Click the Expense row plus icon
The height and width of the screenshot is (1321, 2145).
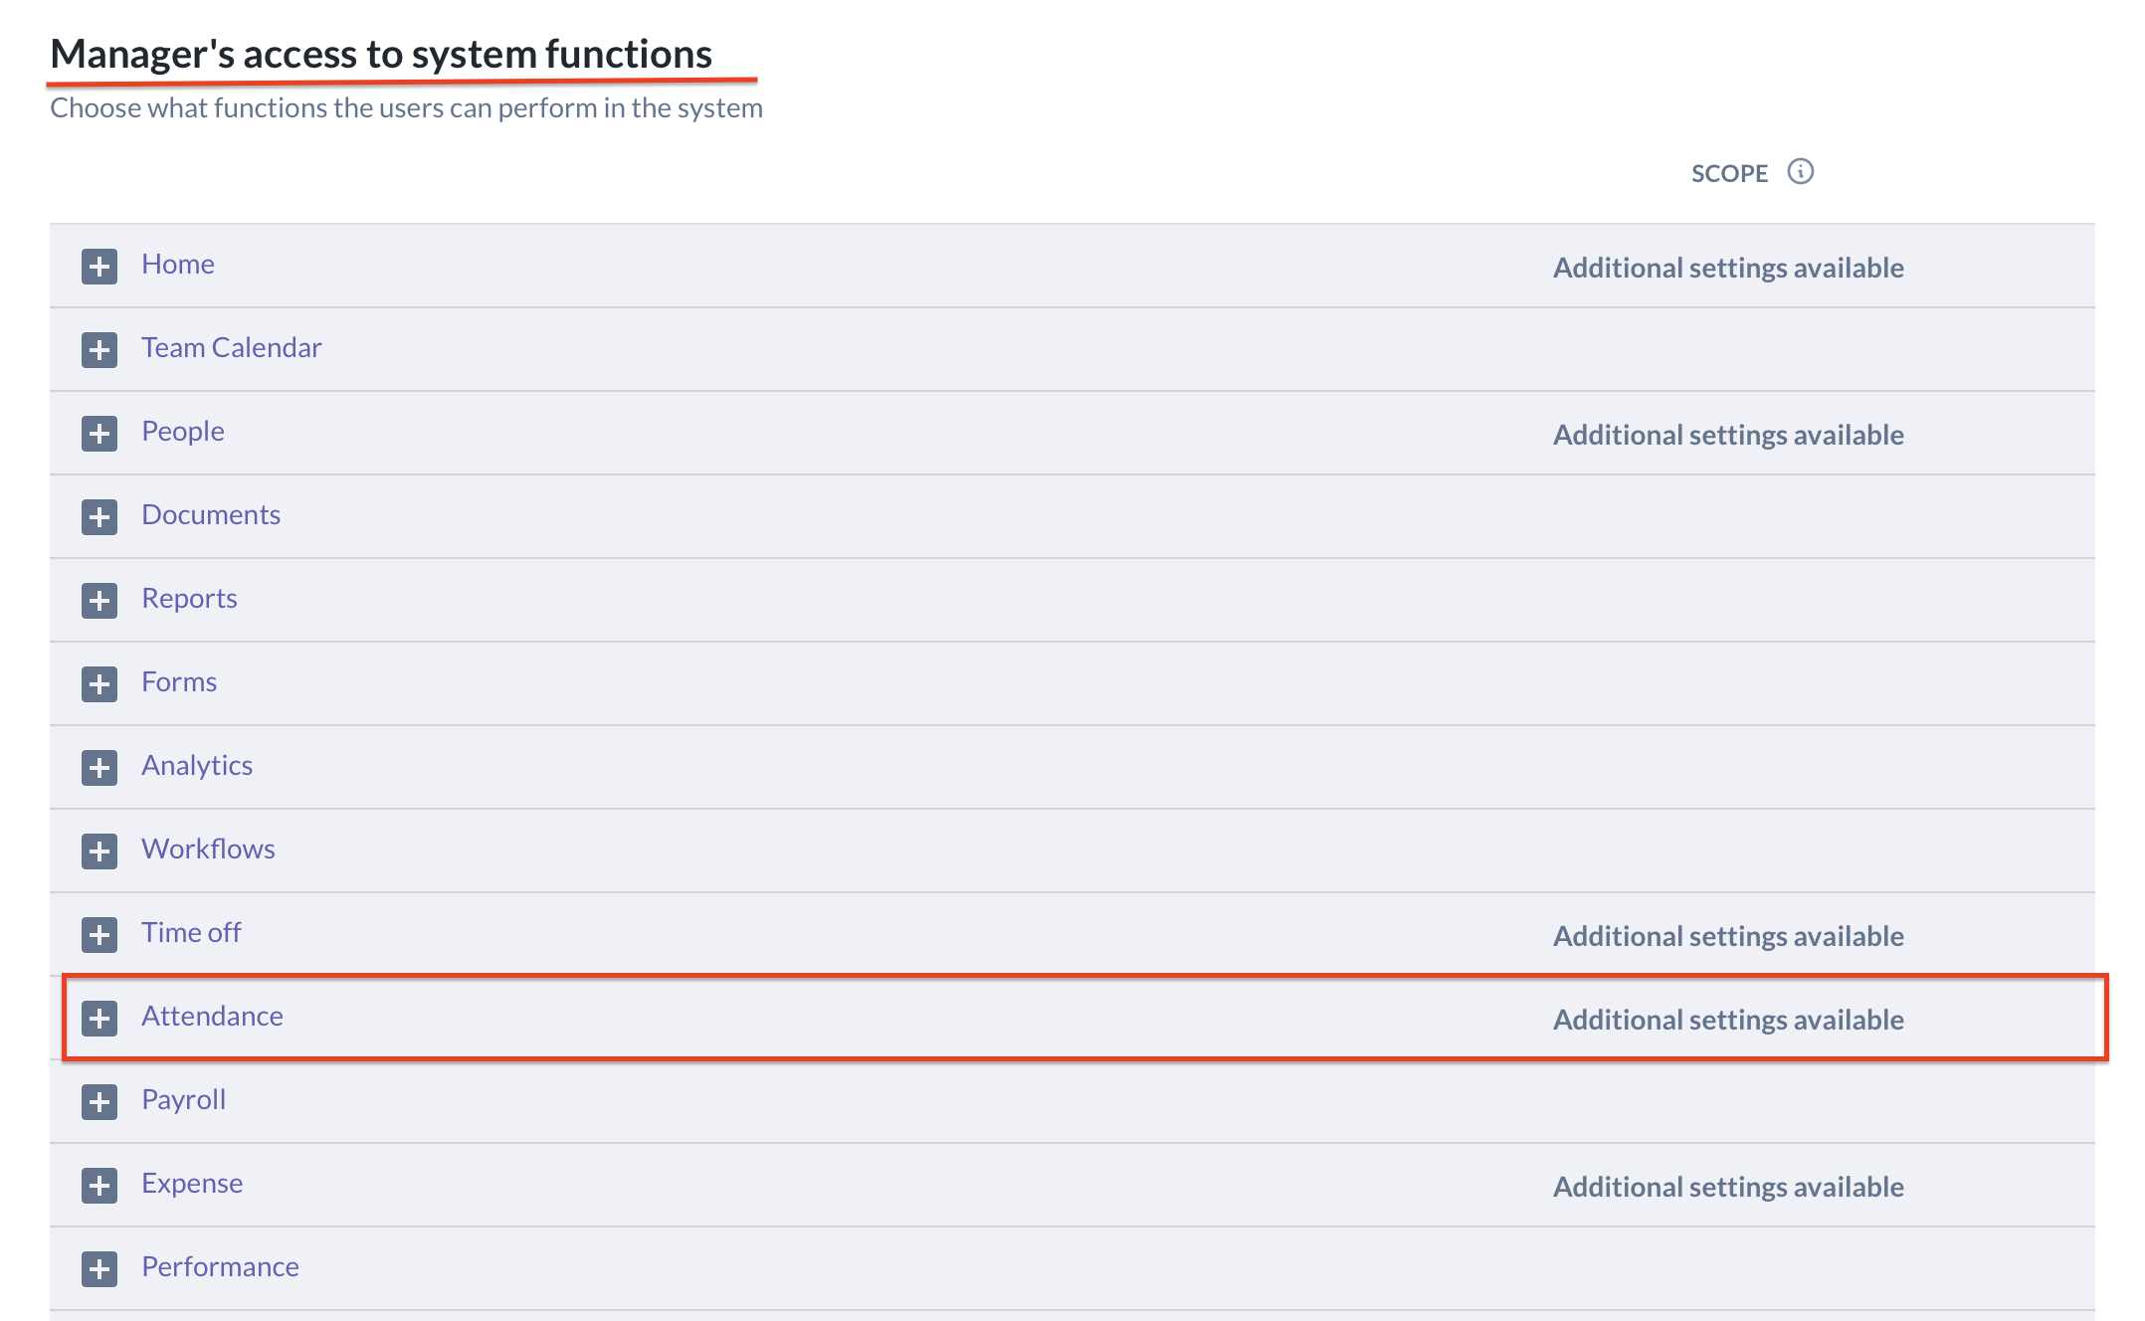click(x=99, y=1186)
